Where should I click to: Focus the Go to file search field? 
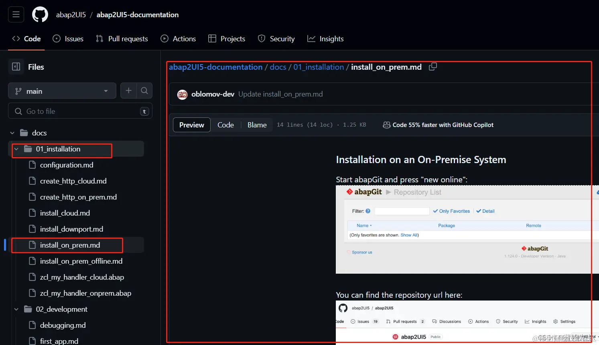pyautogui.click(x=80, y=111)
